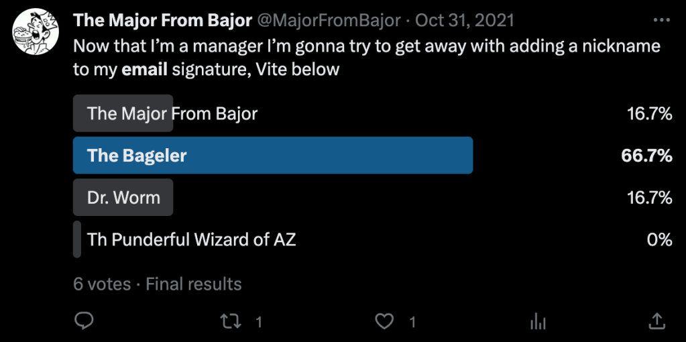Like the tweet with the heart icon
Screen dimensions: 686x342
pyautogui.click(x=384, y=321)
